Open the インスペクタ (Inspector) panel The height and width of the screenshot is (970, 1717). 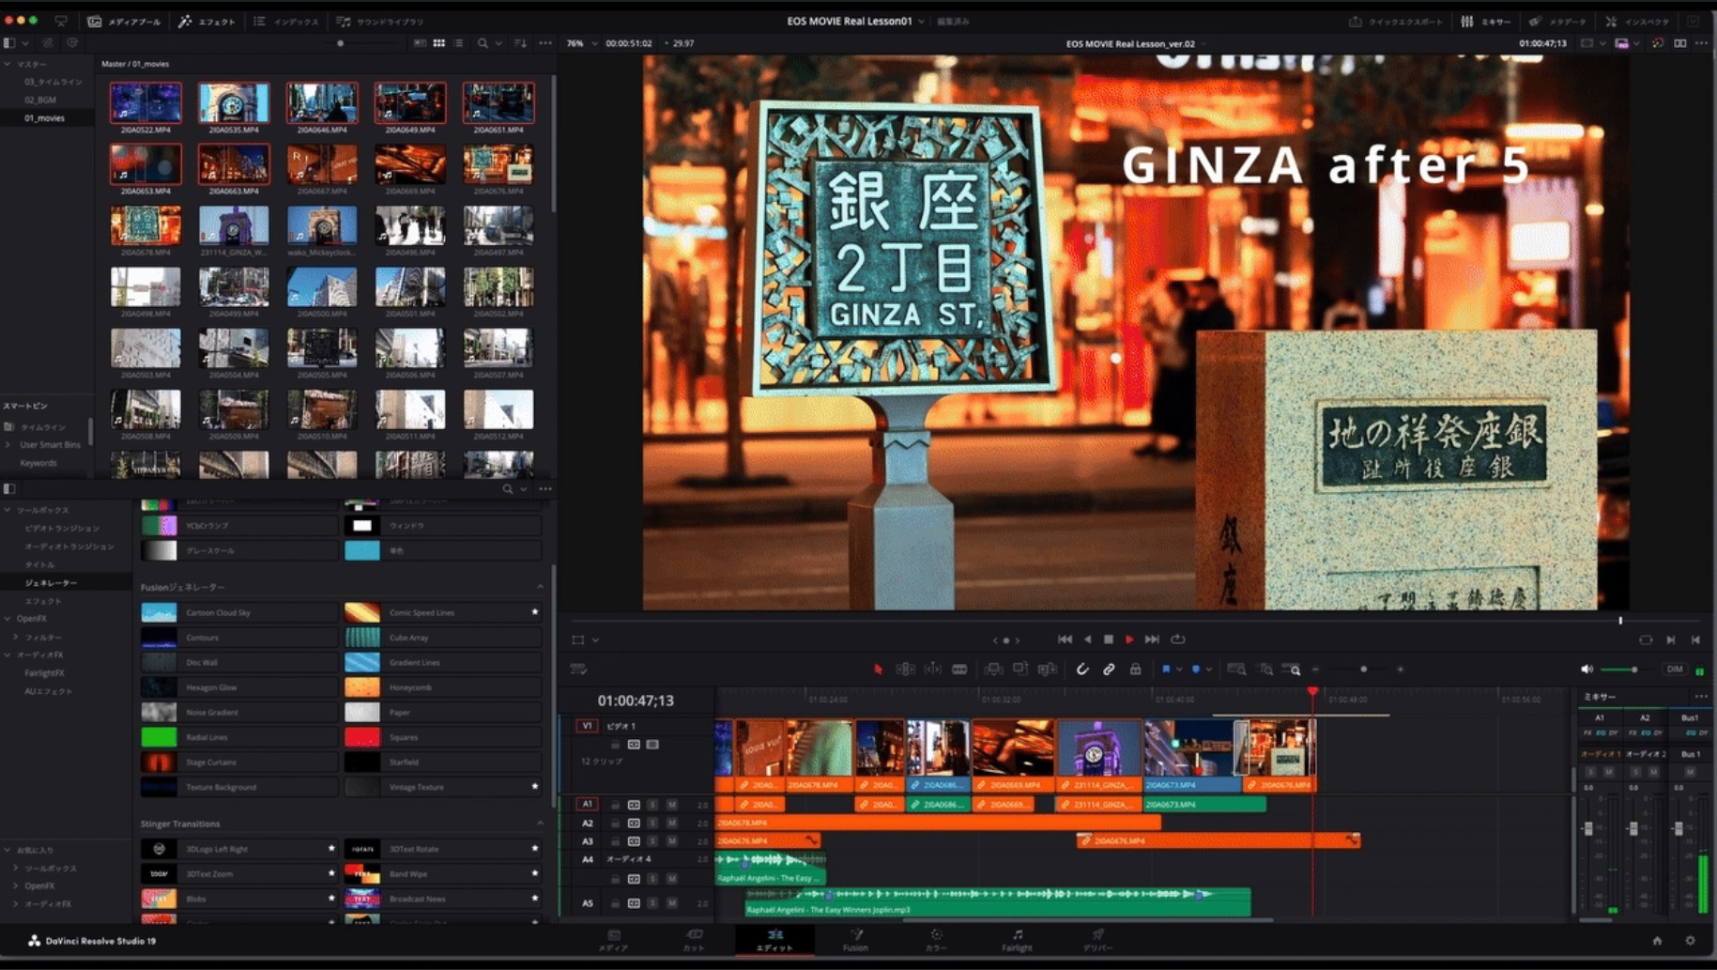point(1636,22)
